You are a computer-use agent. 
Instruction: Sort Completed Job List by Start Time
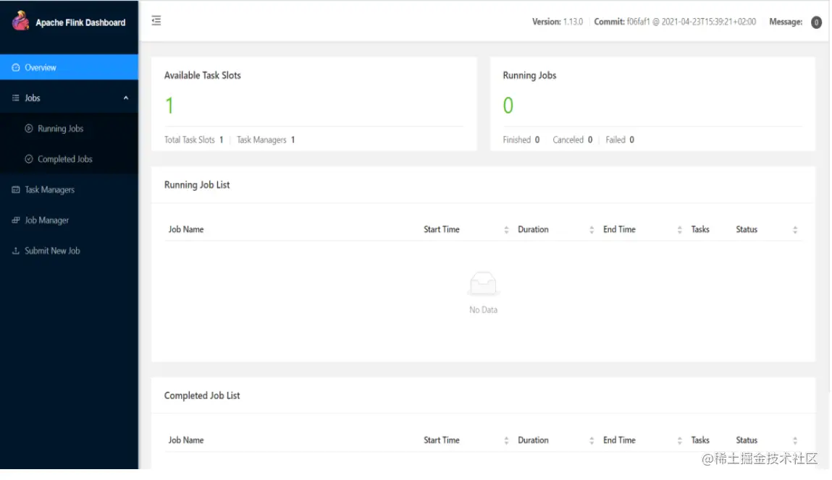click(x=506, y=440)
